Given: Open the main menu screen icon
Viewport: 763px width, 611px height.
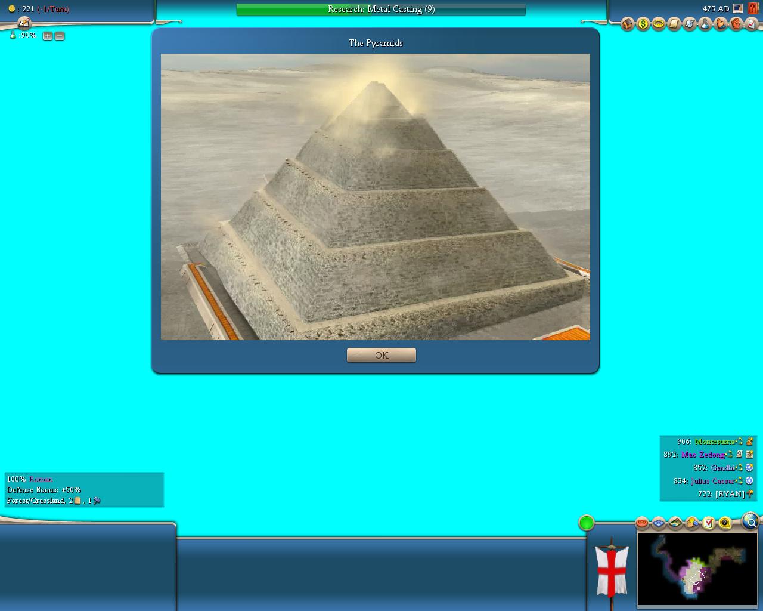Looking at the screenshot, I should 738,8.
